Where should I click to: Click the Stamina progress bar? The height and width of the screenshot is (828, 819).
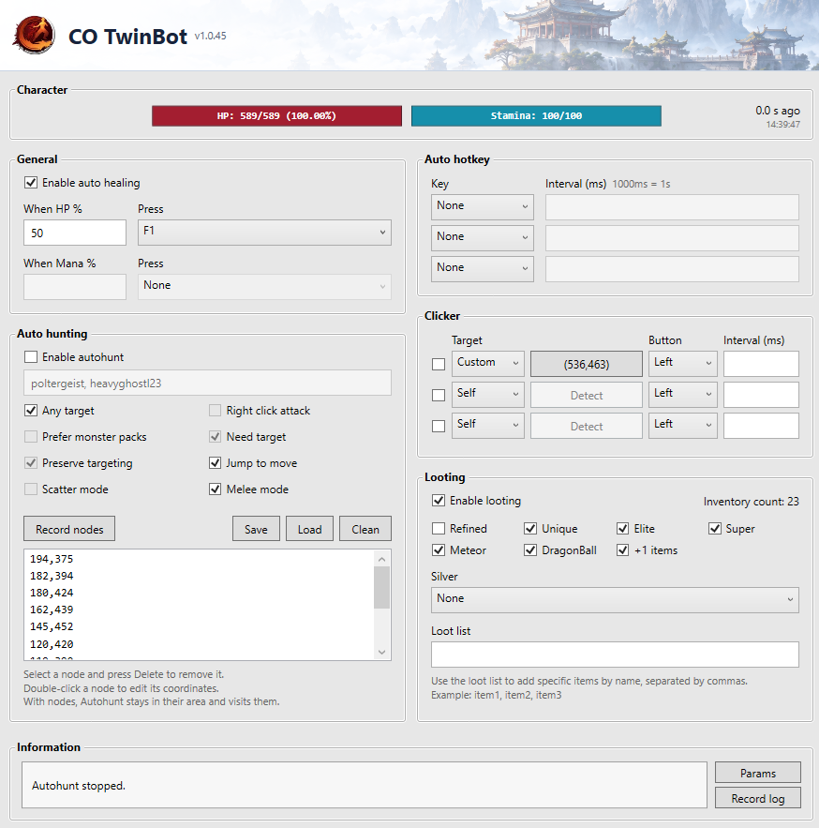(x=536, y=115)
